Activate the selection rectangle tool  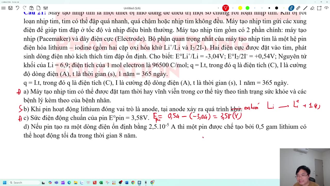319,8
